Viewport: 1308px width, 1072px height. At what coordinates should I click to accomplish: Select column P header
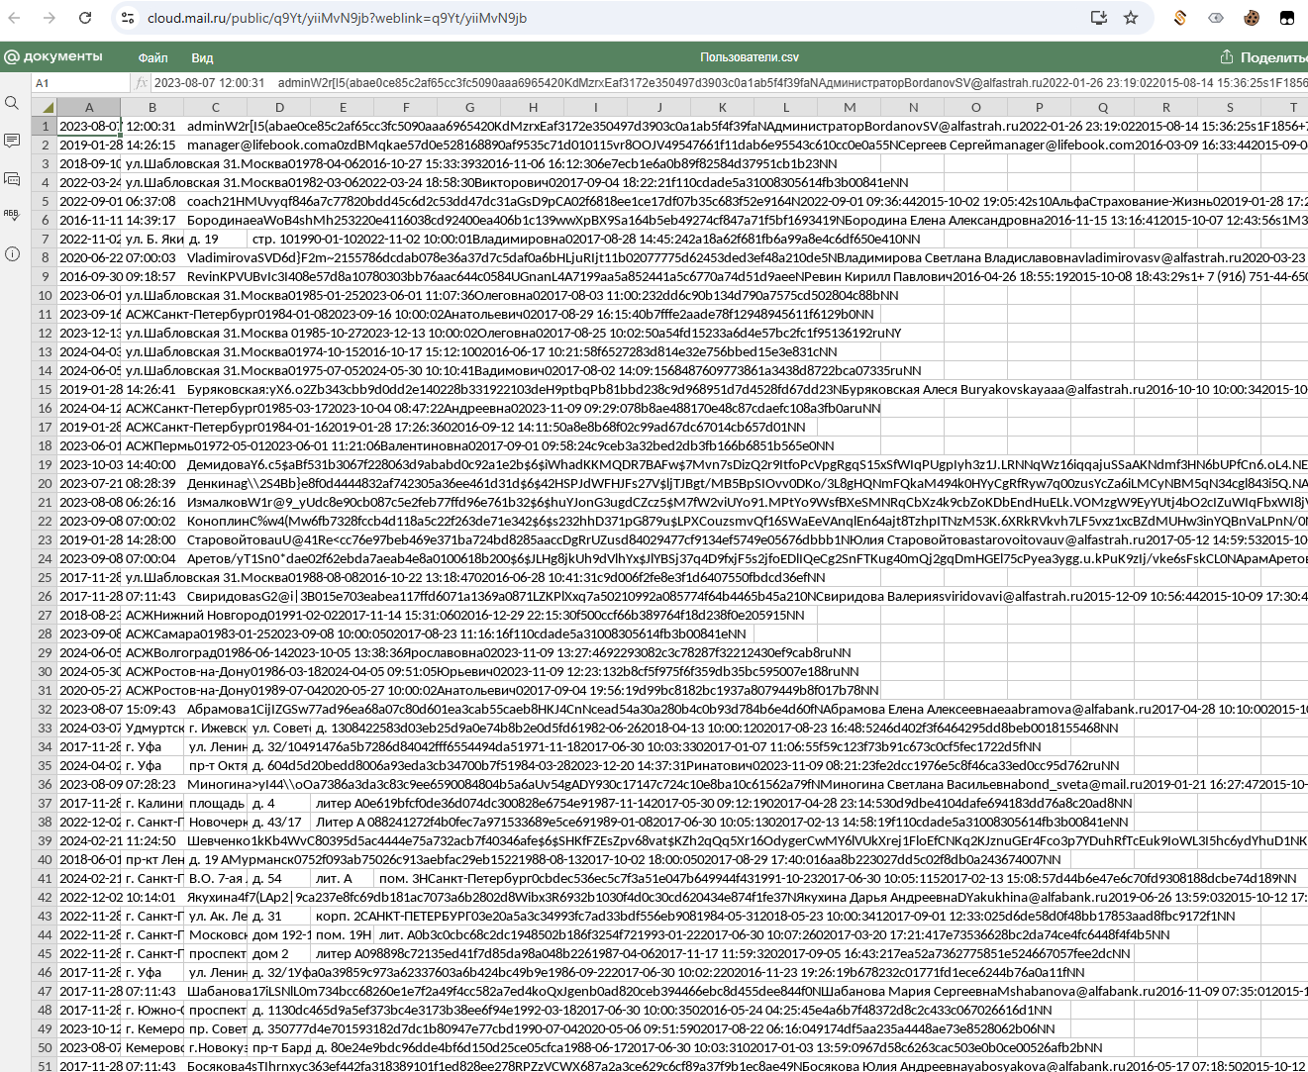point(1040,107)
